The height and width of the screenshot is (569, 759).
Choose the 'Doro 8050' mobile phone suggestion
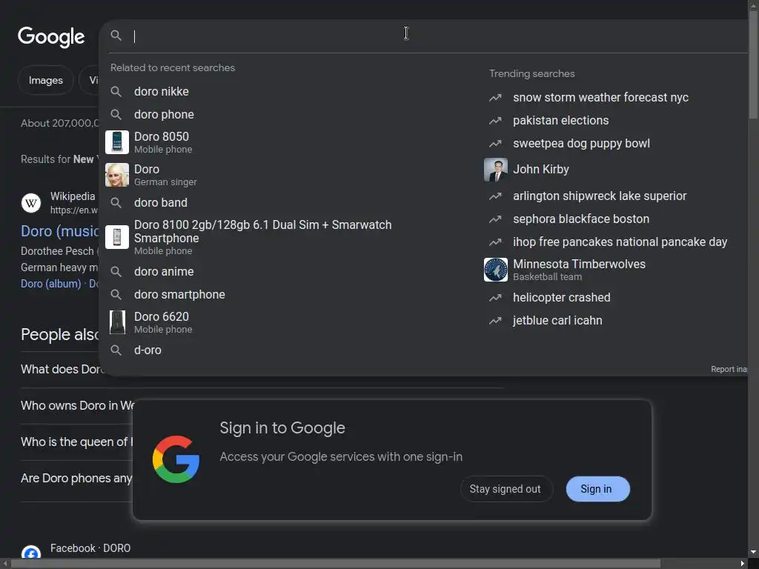tap(162, 142)
